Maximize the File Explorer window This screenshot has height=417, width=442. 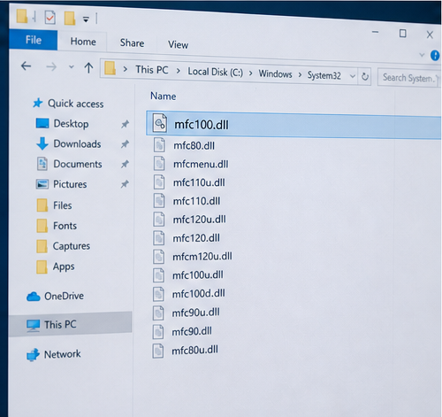click(403, 34)
